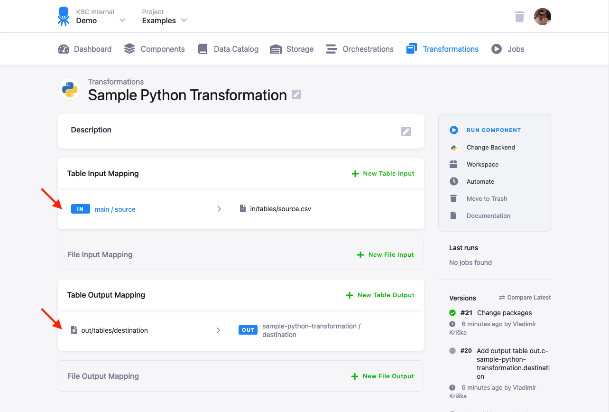Viewport: 609px width, 412px height.
Task: Add a New Table Input
Action: tap(383, 174)
